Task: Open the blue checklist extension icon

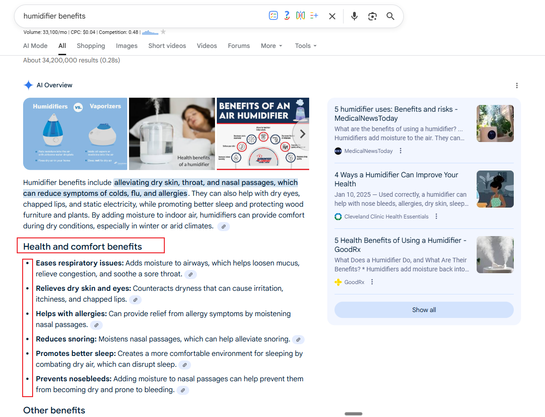Action: [273, 15]
